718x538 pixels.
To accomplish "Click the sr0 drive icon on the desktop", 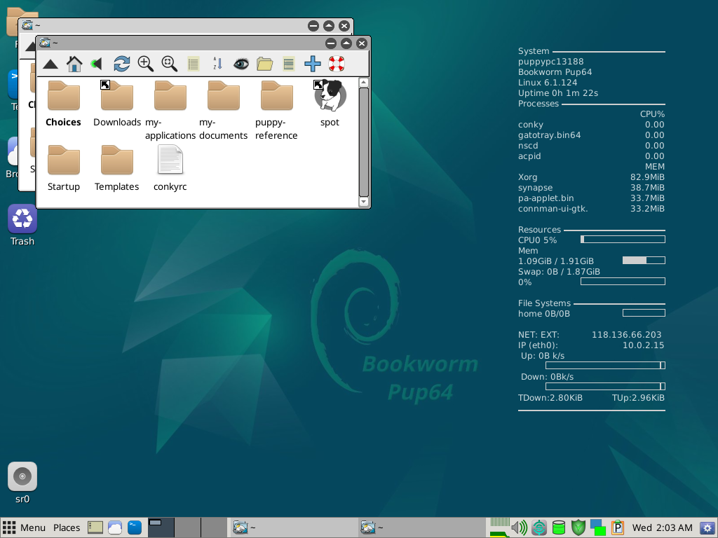I will (22, 483).
